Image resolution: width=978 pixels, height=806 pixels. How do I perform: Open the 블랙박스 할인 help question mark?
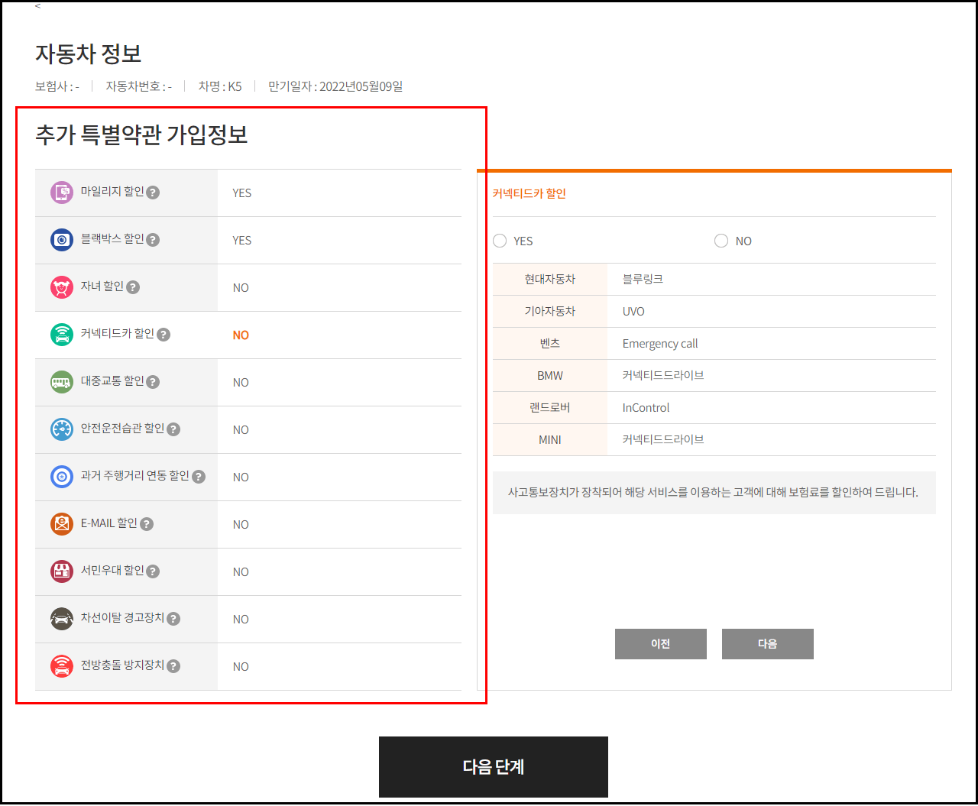tap(155, 241)
